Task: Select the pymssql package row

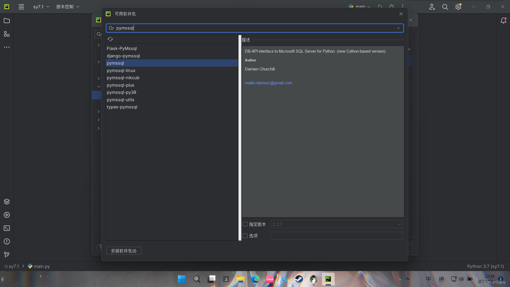Action: click(172, 63)
